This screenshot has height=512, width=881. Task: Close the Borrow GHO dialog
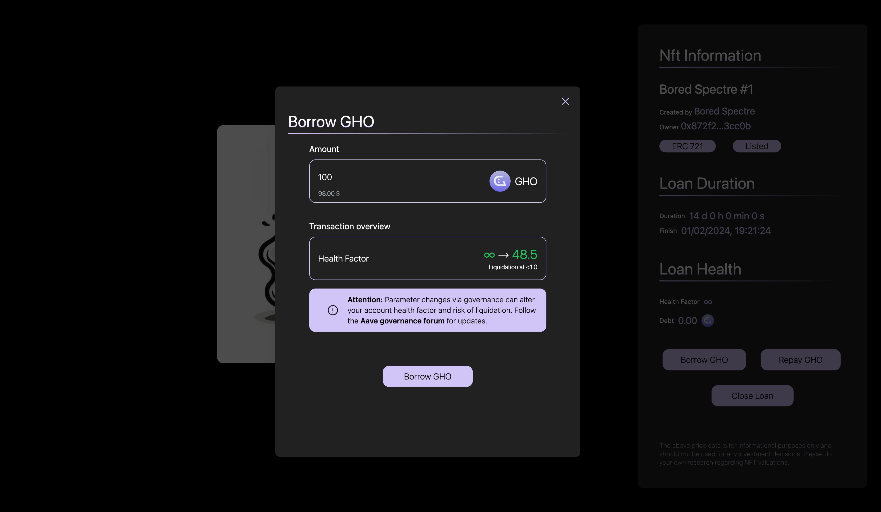[565, 101]
